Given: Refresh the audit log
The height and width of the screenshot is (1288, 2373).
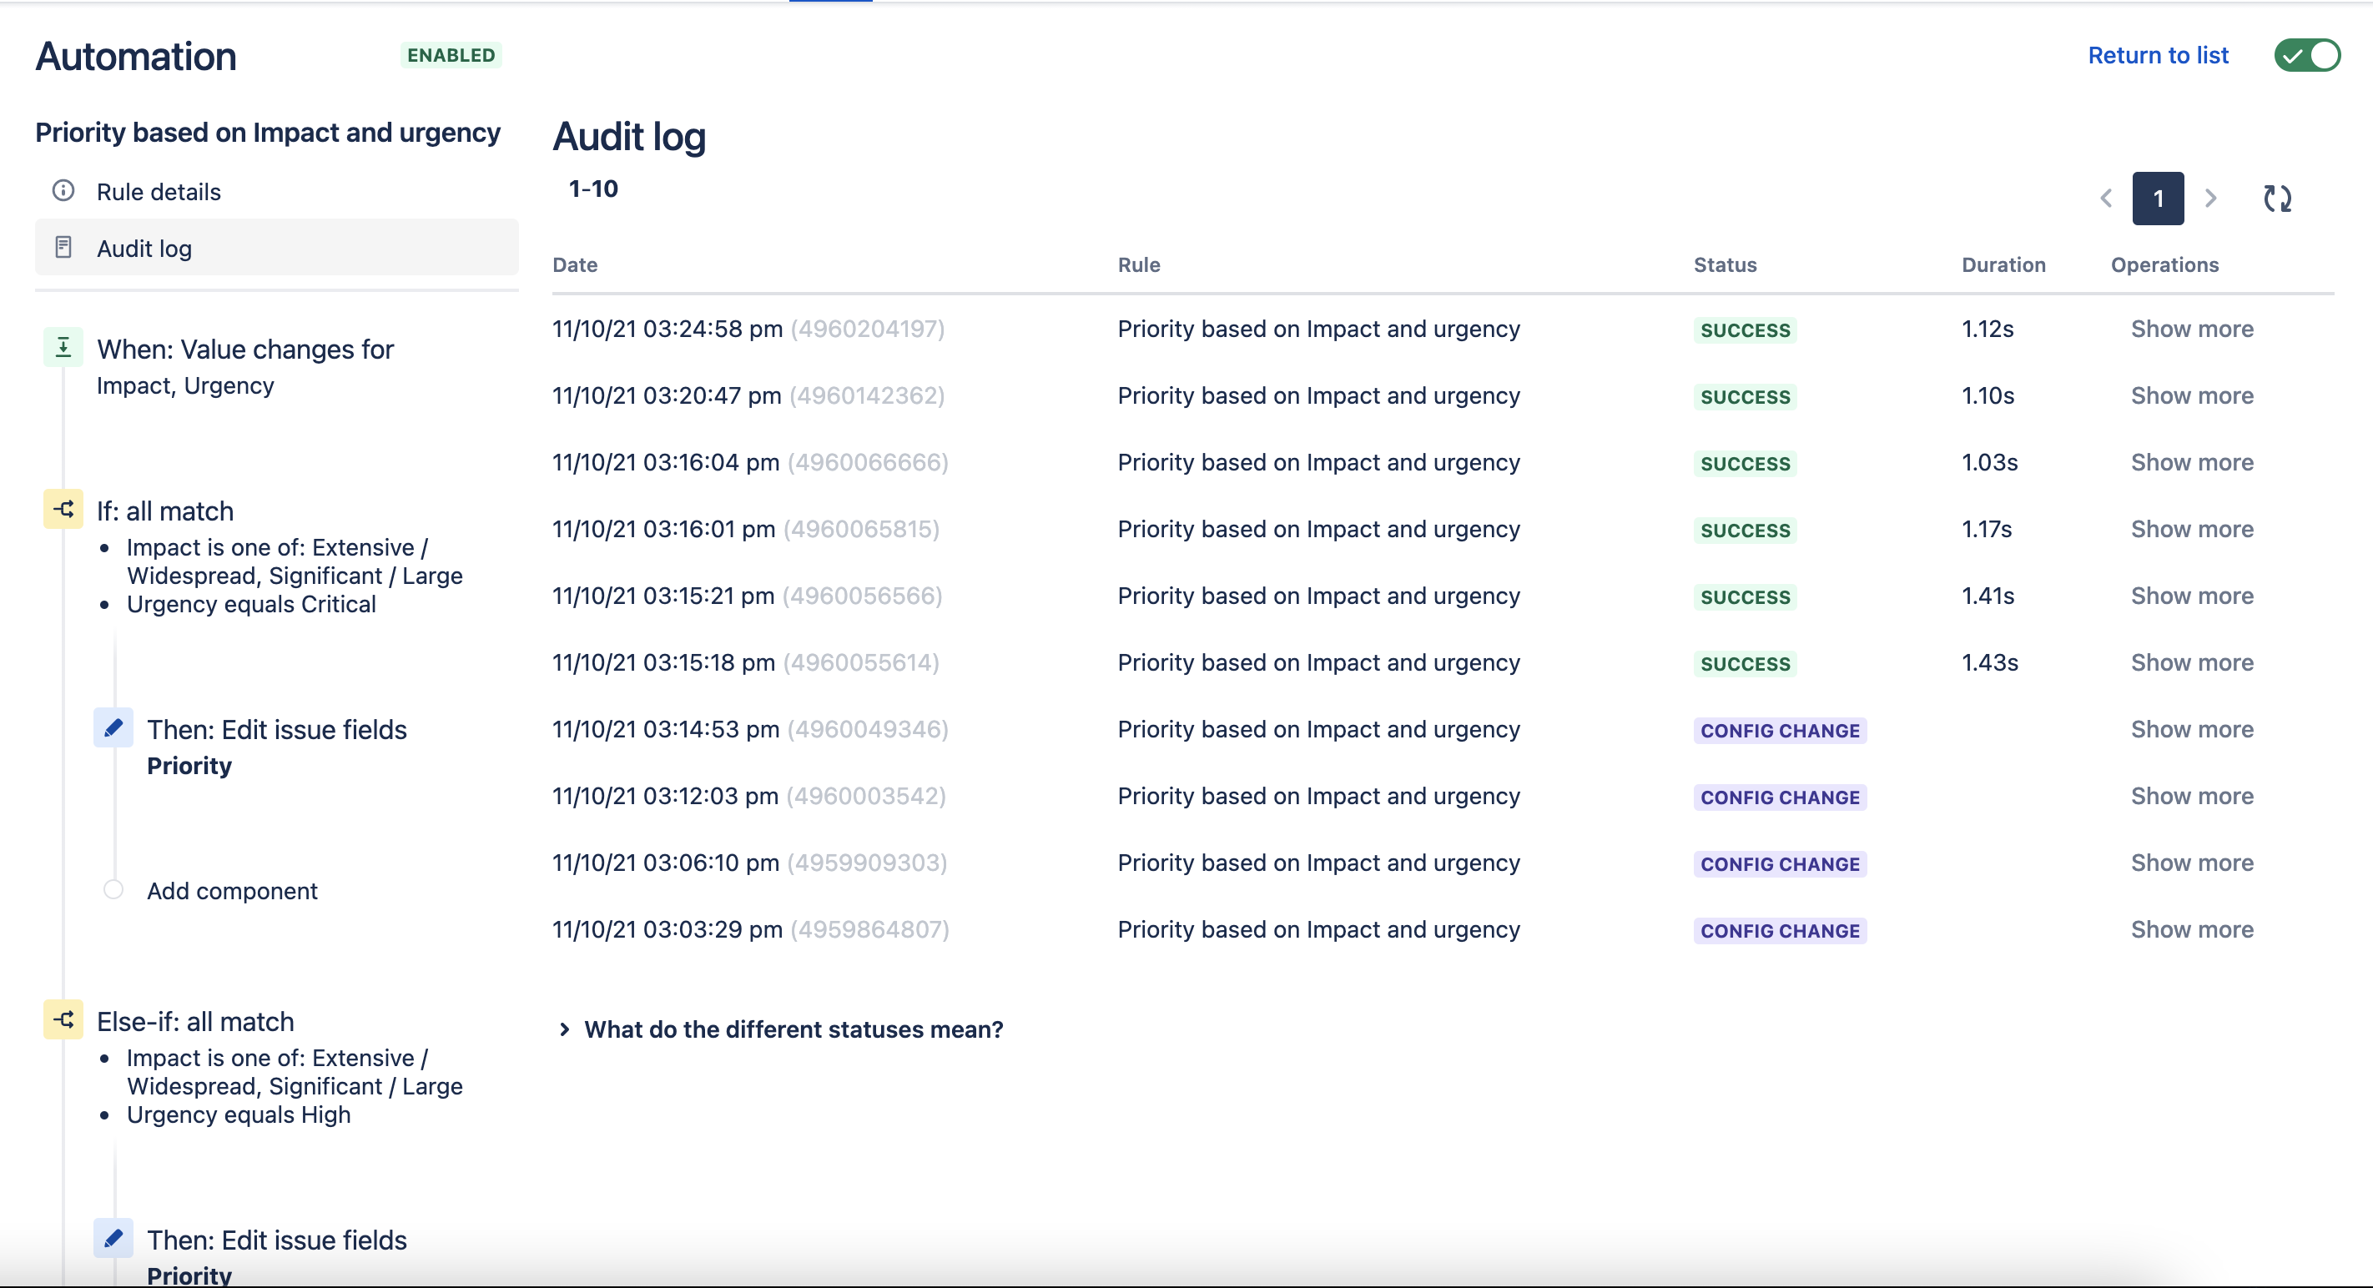Looking at the screenshot, I should (x=2277, y=198).
